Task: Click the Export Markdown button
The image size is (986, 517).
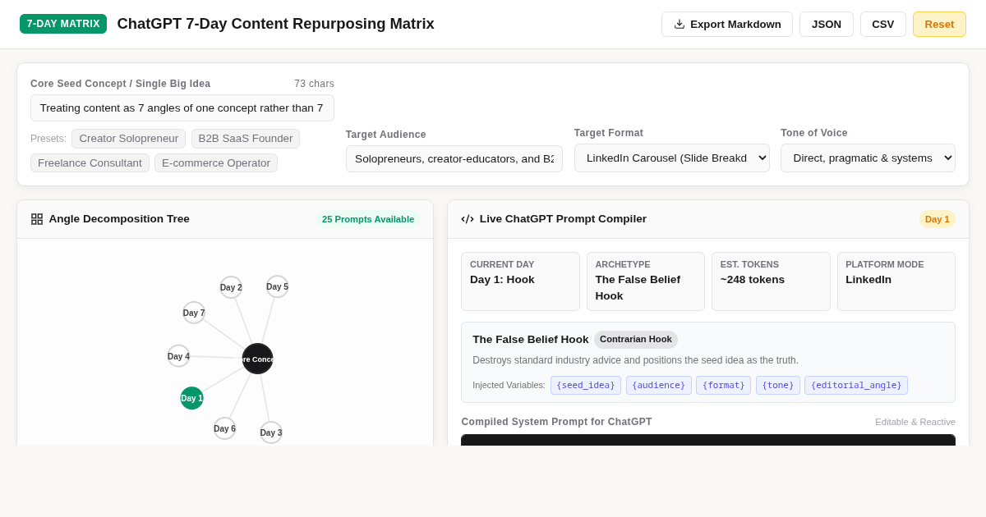Action: click(727, 24)
